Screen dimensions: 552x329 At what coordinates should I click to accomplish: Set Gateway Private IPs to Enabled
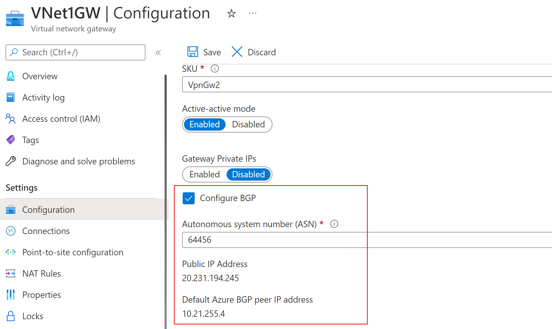(x=205, y=174)
